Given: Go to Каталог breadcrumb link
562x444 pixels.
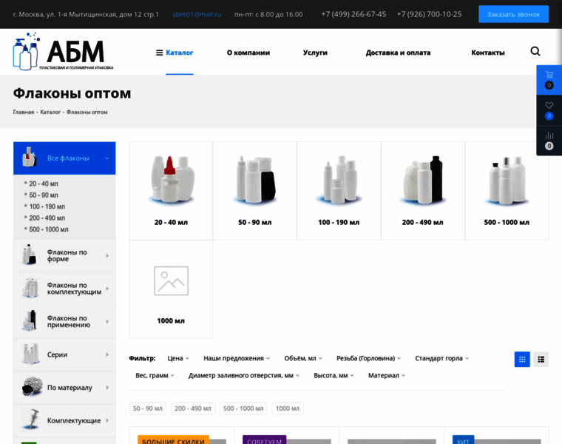Looking at the screenshot, I should pyautogui.click(x=50, y=112).
